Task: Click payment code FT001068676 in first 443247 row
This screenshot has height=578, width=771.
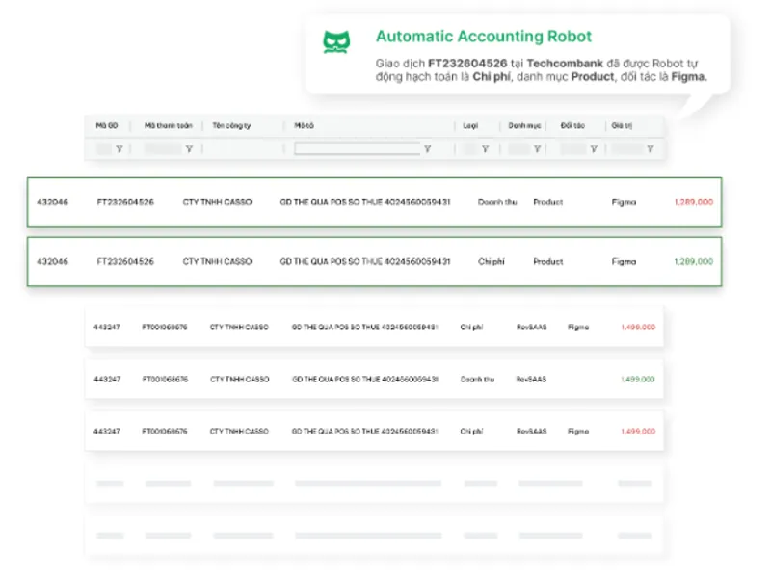Action: tap(165, 327)
